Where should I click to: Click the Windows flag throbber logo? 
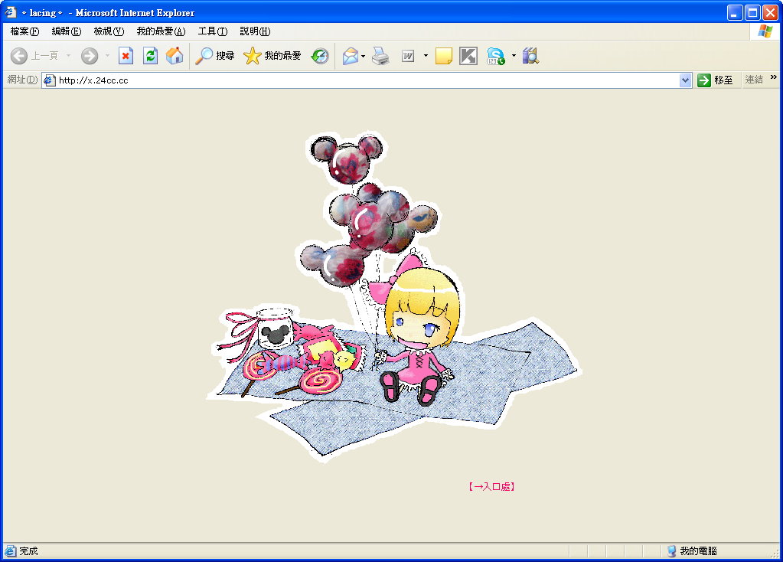tap(765, 31)
